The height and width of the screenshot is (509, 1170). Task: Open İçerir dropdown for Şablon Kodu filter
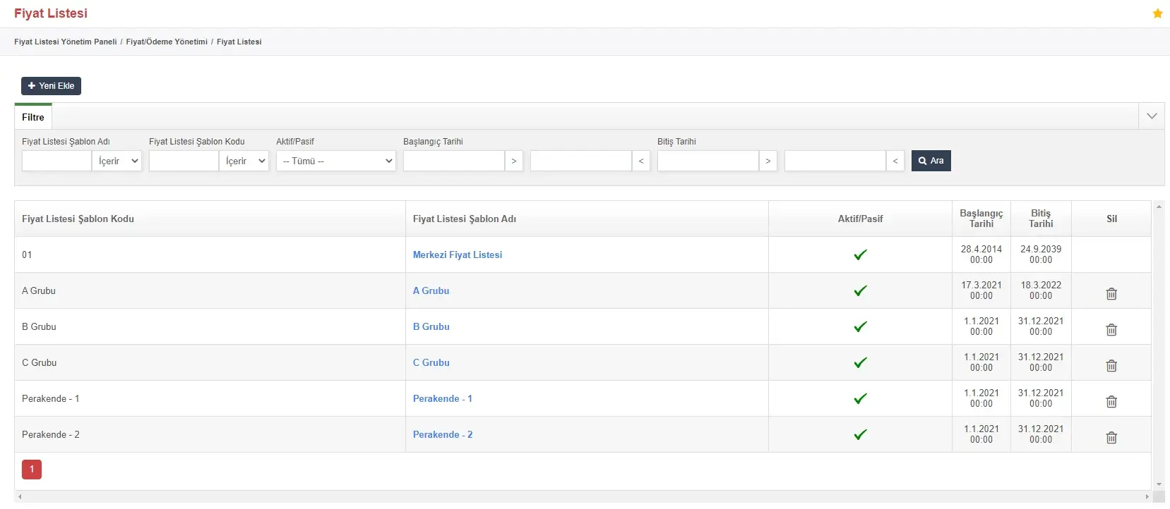pos(244,161)
